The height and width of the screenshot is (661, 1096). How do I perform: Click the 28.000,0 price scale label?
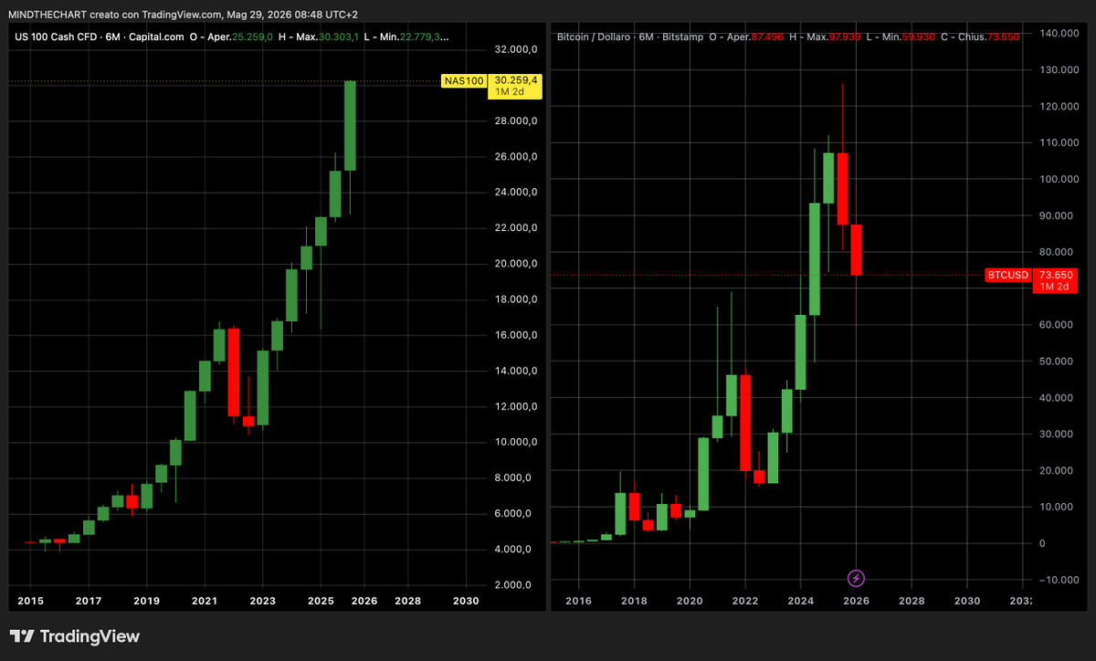(x=515, y=121)
